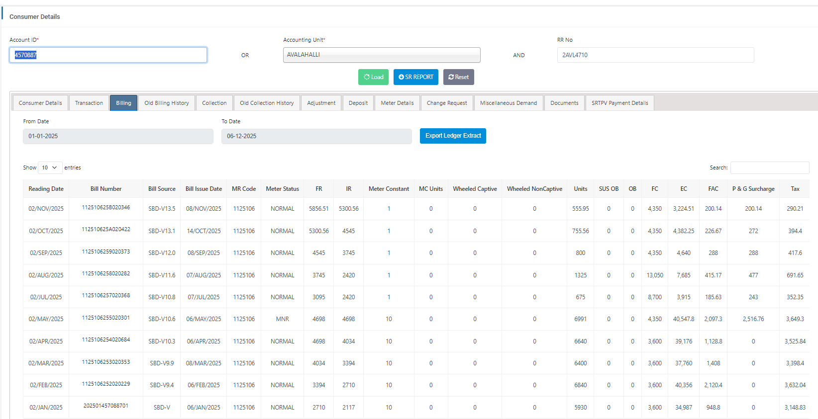Sort table by Reading Date column header
818x419 pixels.
pyautogui.click(x=46, y=189)
